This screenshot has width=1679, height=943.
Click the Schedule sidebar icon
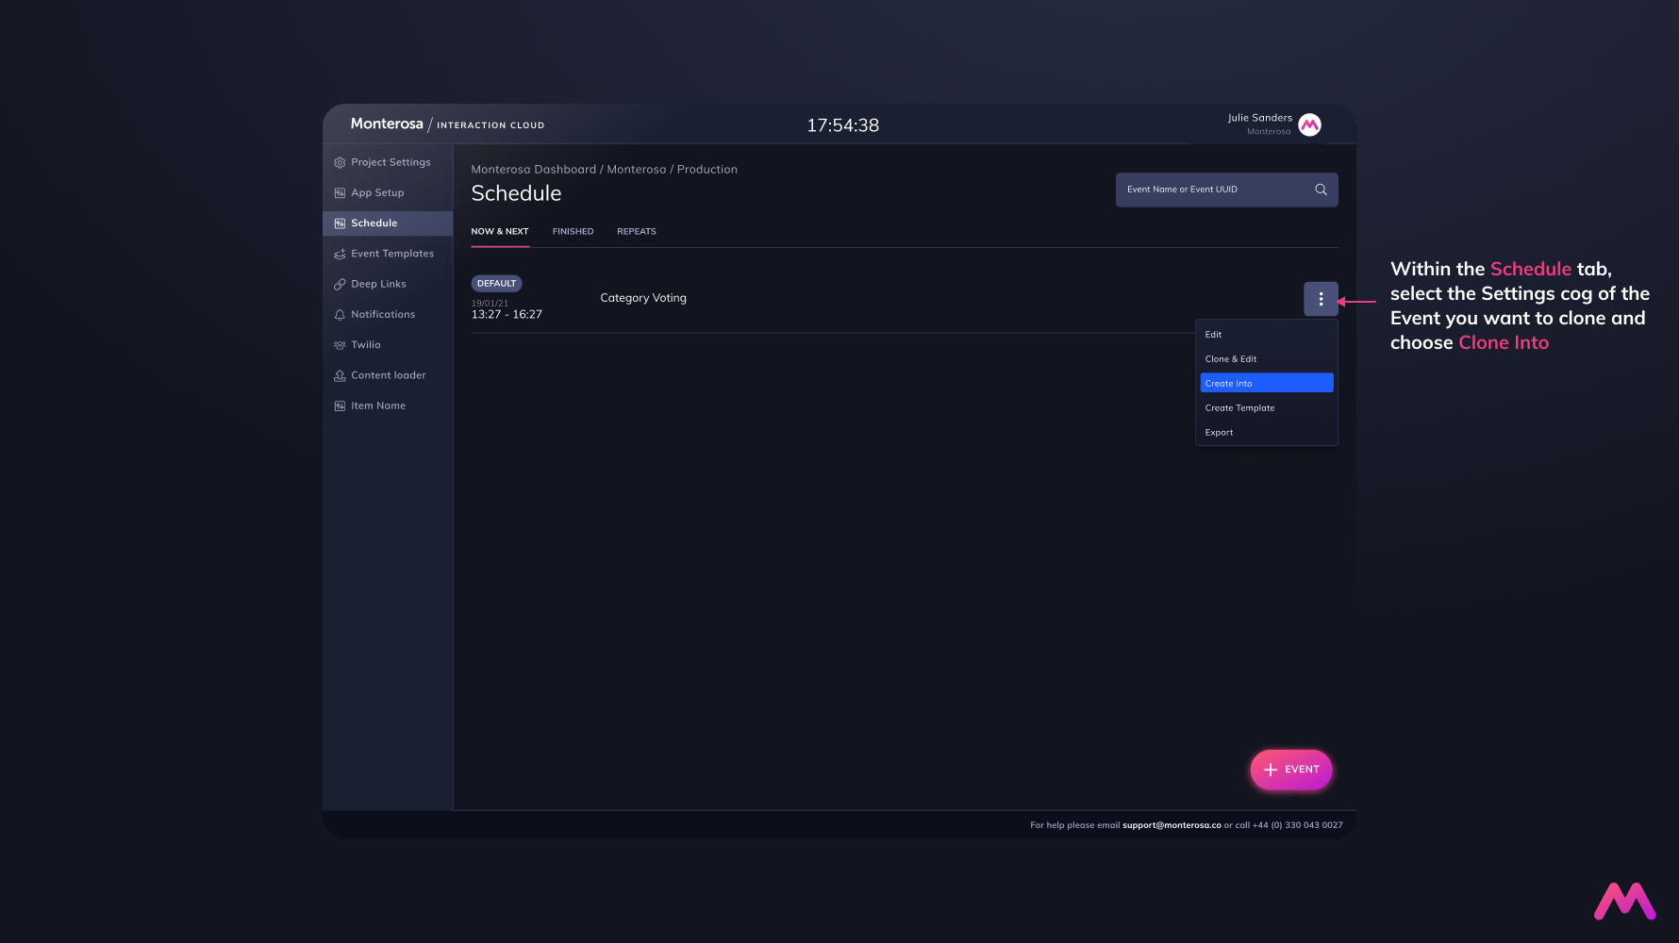pyautogui.click(x=340, y=223)
